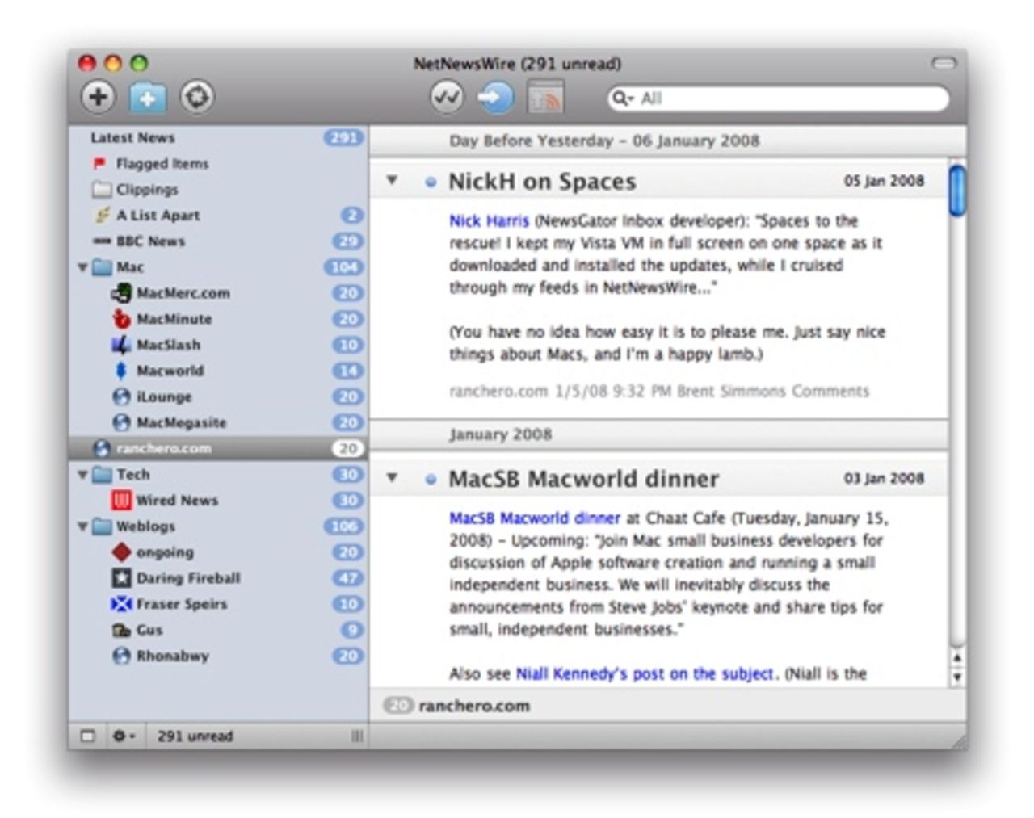
Task: Click the Refresh All feeds icon
Action: [196, 98]
